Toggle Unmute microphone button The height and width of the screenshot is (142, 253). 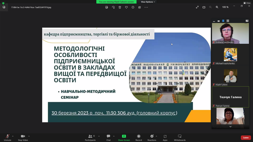click(8, 138)
